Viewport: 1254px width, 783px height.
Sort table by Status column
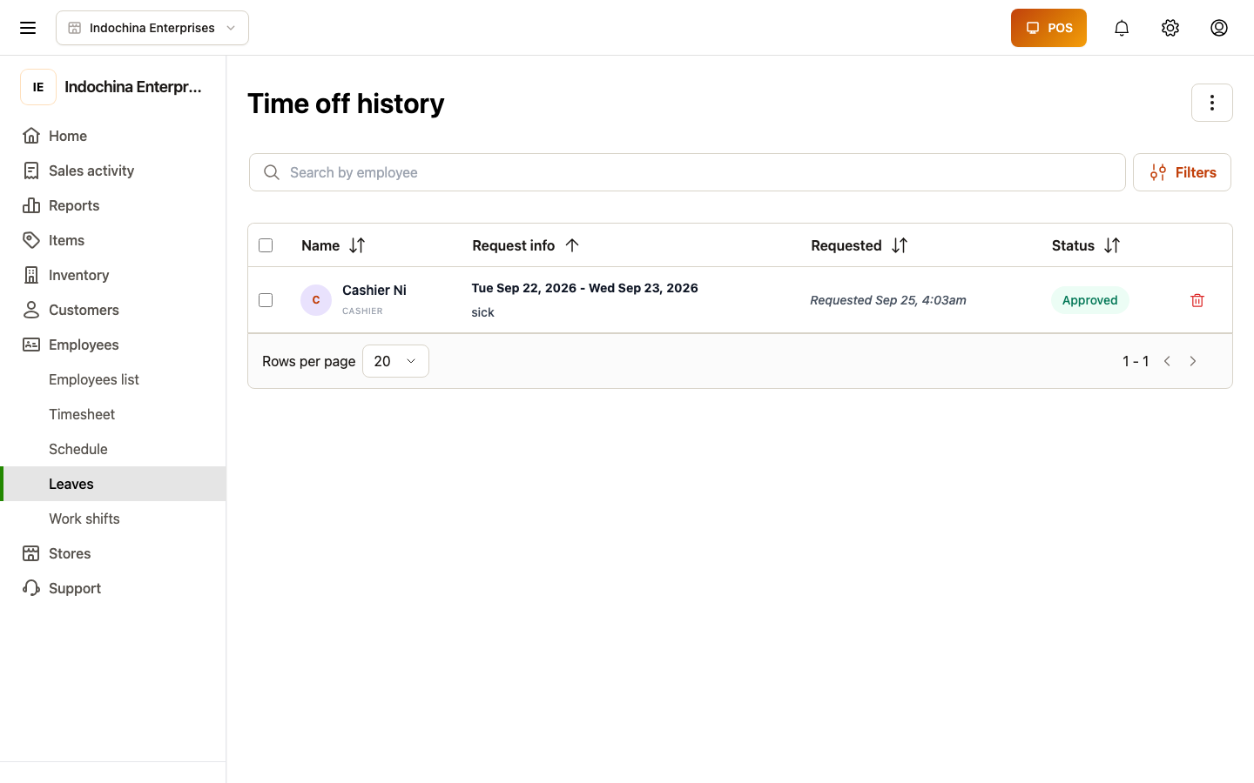tap(1112, 245)
